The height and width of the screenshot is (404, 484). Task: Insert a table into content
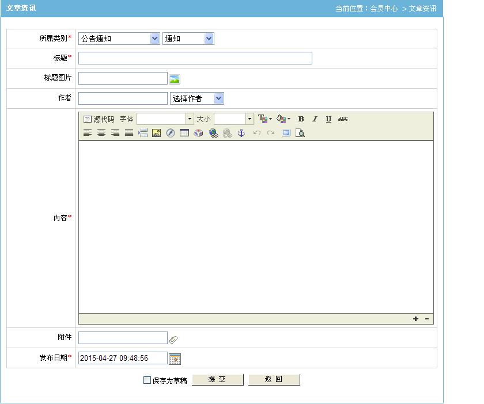[x=184, y=133]
